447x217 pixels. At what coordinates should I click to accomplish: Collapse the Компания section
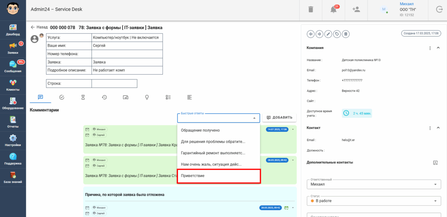coord(438,48)
